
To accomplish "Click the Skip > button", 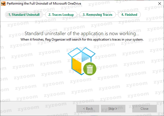I will 113,109.
